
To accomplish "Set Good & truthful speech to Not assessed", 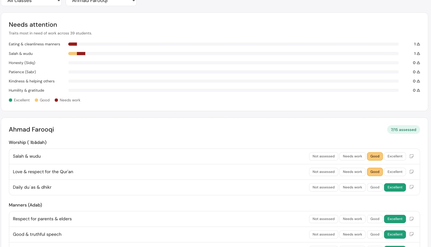I will 324,234.
